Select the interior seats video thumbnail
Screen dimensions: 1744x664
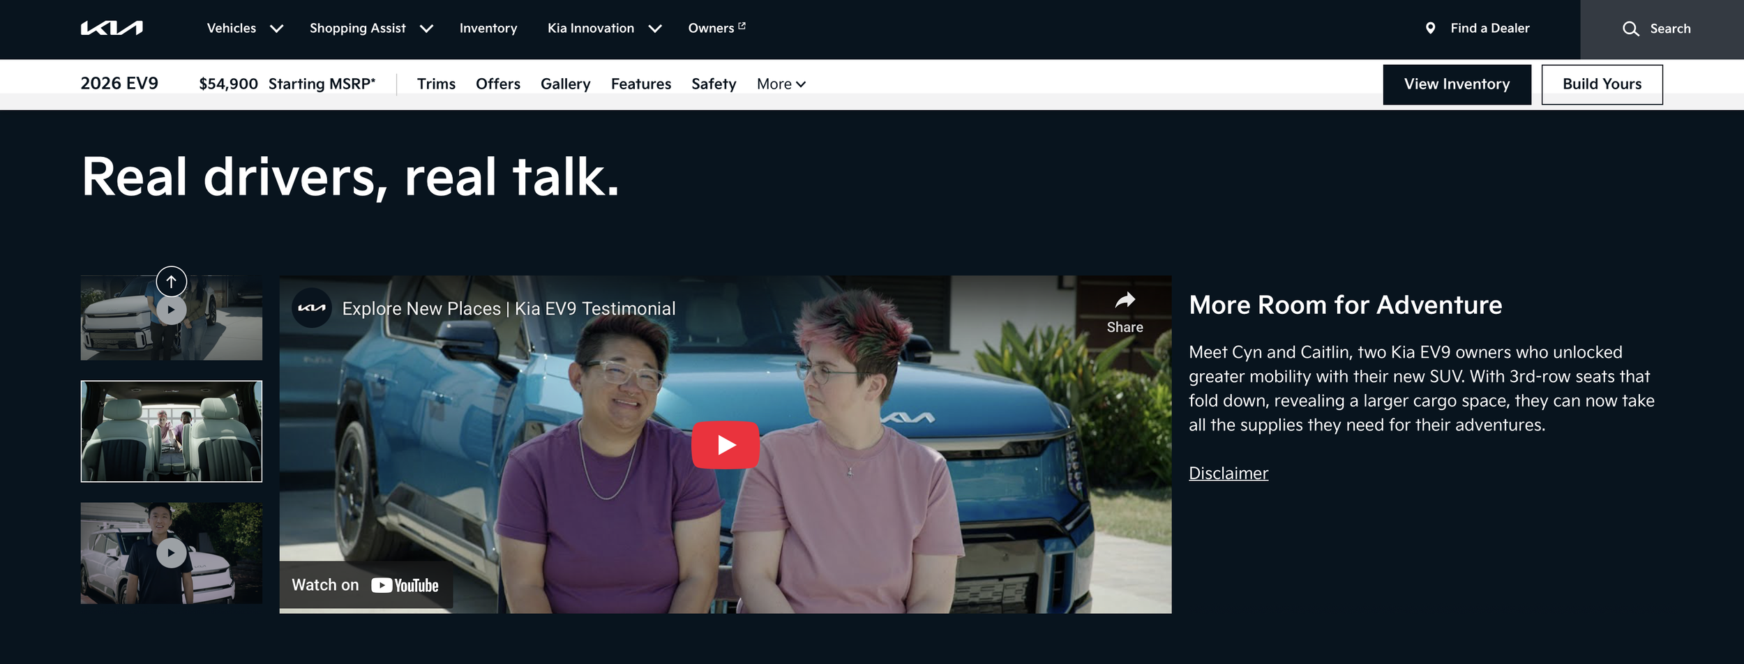point(171,431)
